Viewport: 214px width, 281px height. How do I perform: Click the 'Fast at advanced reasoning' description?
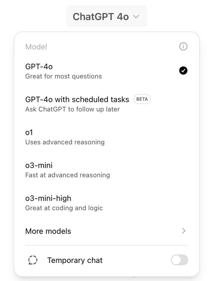[x=68, y=175]
